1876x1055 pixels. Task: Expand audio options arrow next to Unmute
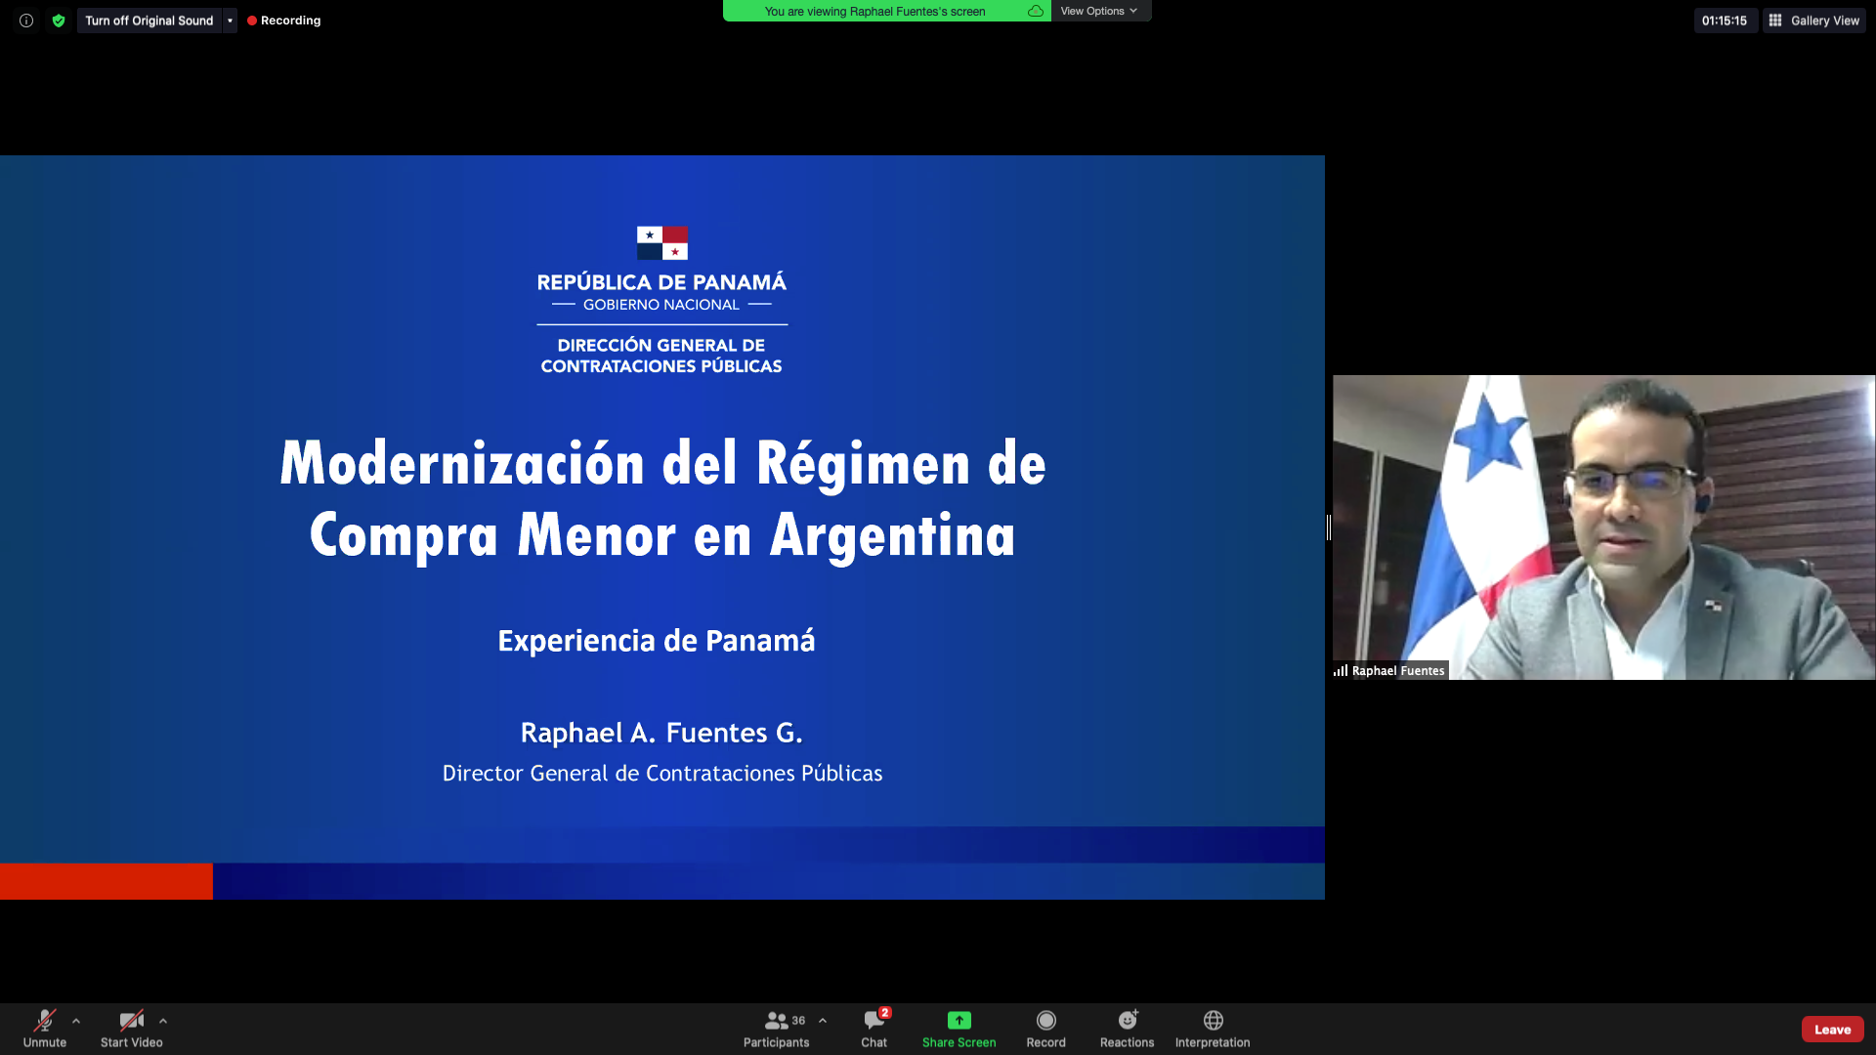click(76, 1021)
